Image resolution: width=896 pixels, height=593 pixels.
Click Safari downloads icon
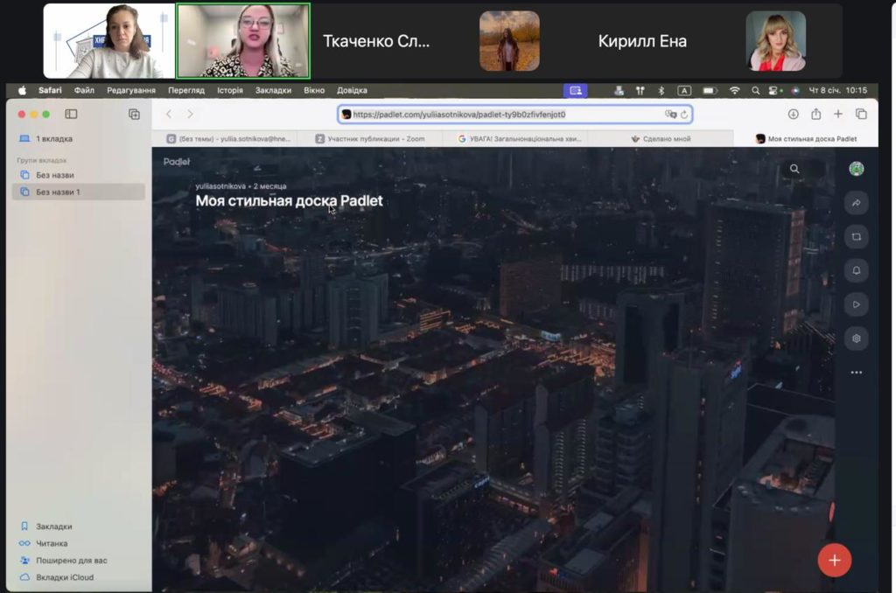click(x=793, y=114)
